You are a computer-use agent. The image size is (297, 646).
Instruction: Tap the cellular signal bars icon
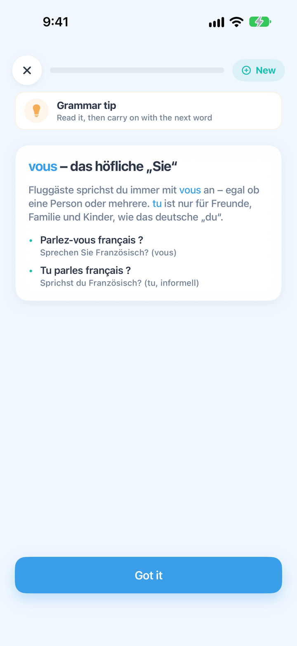click(x=217, y=22)
